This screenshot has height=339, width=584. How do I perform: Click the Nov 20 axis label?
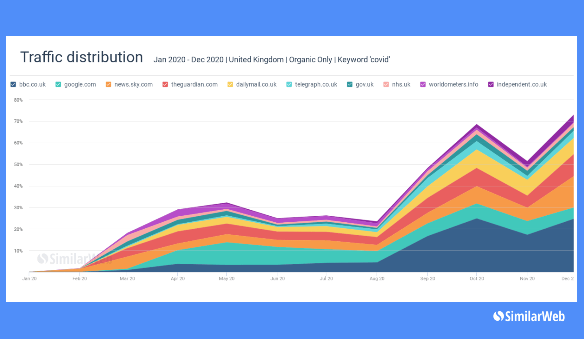[527, 279]
